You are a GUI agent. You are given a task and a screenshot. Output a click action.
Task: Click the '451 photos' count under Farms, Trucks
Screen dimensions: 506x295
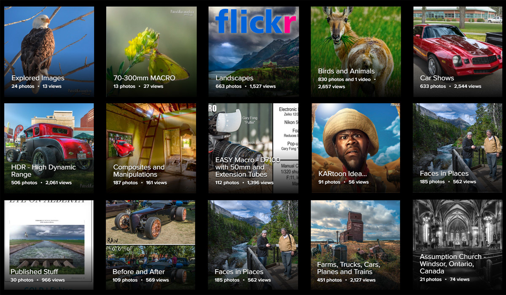[x=330, y=280]
